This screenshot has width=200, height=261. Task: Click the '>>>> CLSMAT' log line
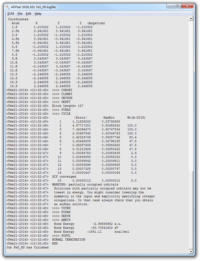coord(62,94)
